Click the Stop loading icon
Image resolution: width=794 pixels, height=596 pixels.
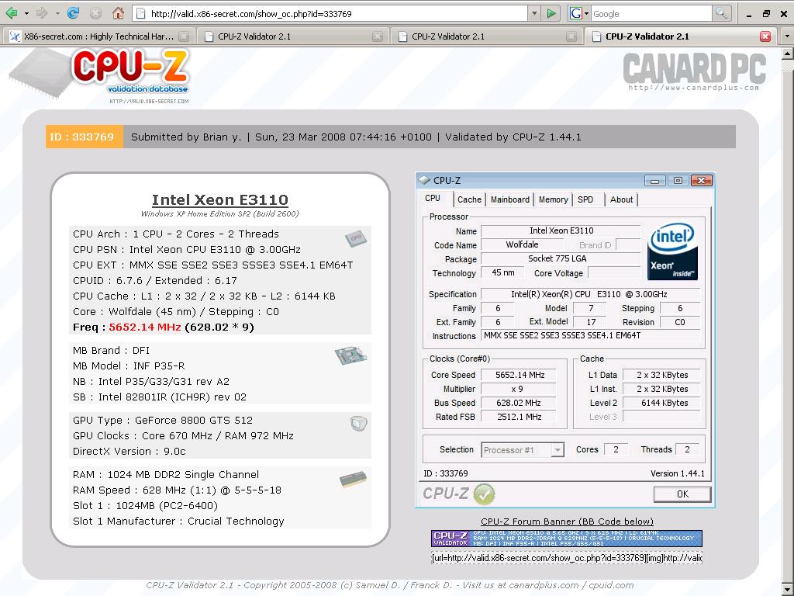(x=95, y=14)
